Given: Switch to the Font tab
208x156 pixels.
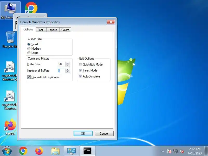Looking at the screenshot, I should point(40,30).
